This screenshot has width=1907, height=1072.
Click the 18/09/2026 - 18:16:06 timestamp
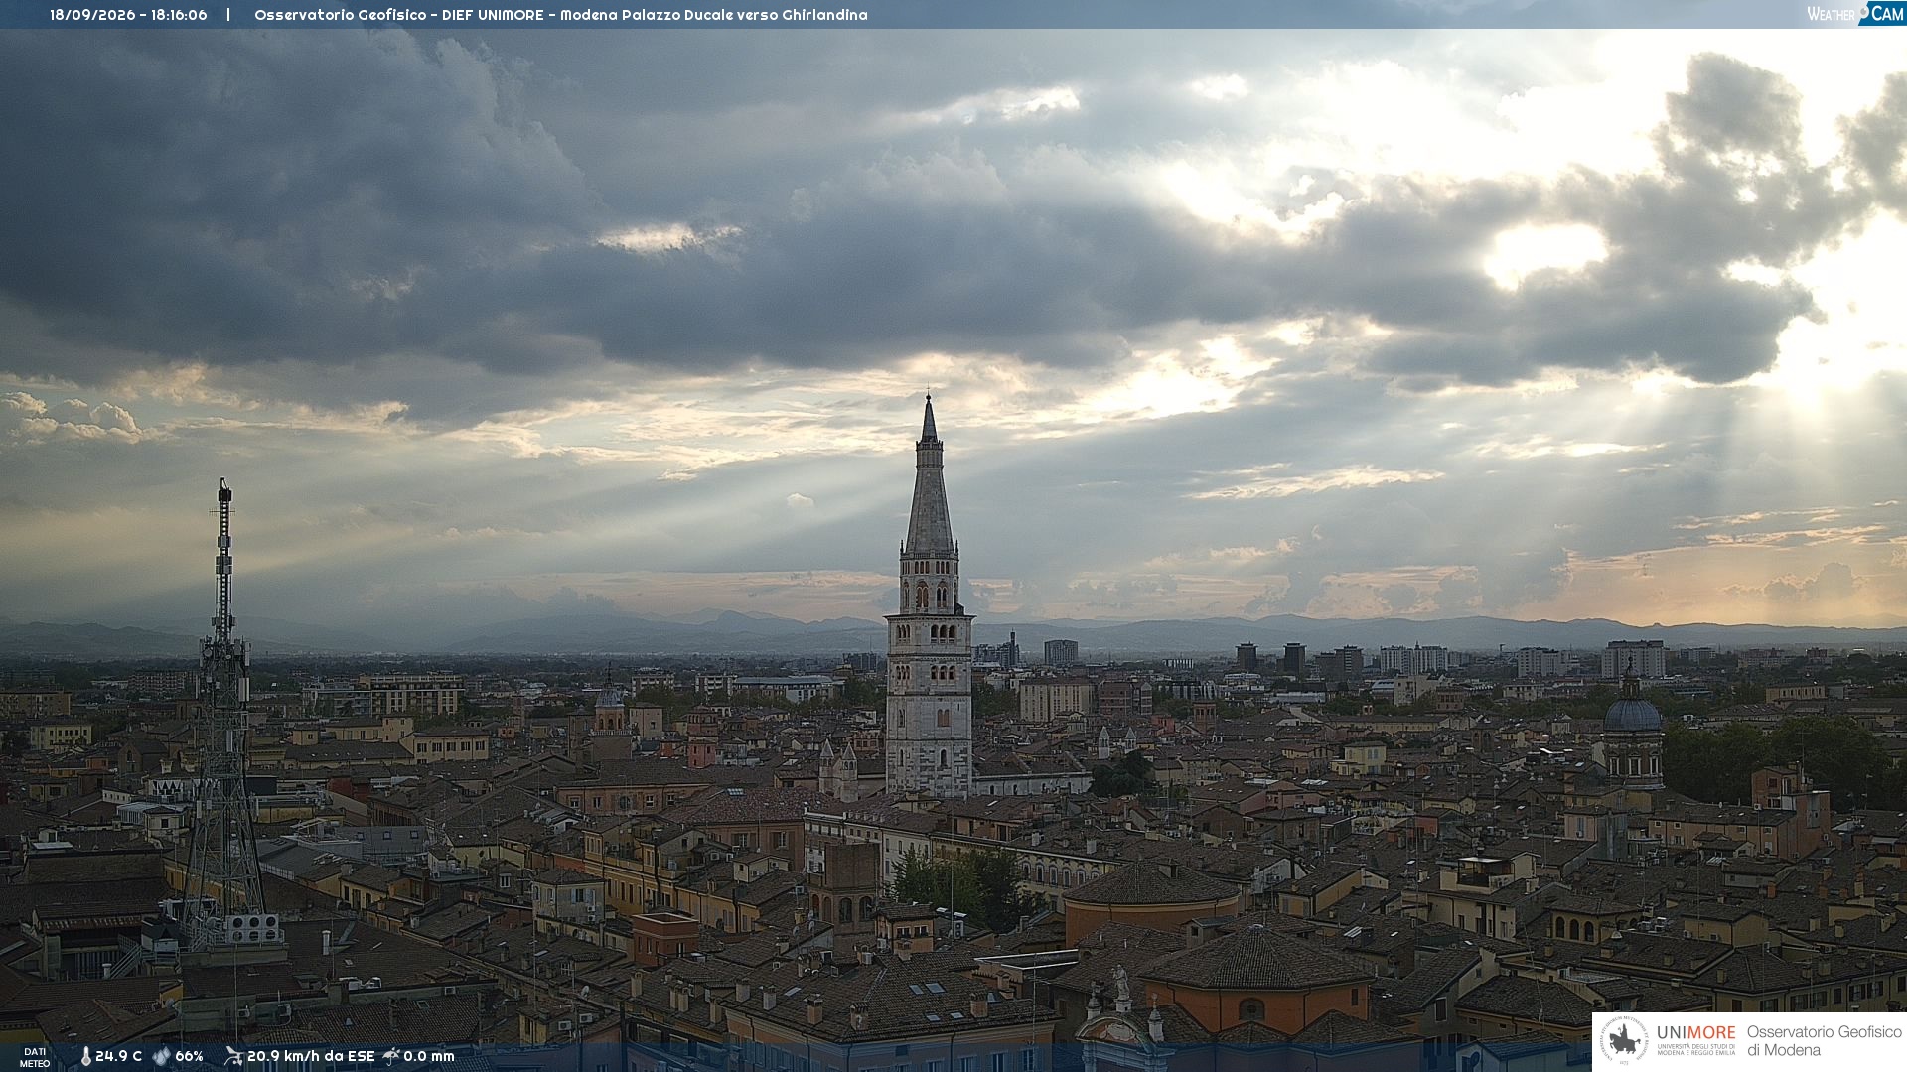tap(128, 15)
